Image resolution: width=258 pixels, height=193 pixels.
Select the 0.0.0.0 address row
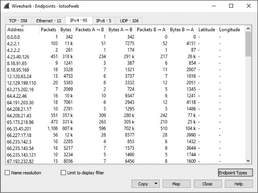pyautogui.click(x=125, y=37)
